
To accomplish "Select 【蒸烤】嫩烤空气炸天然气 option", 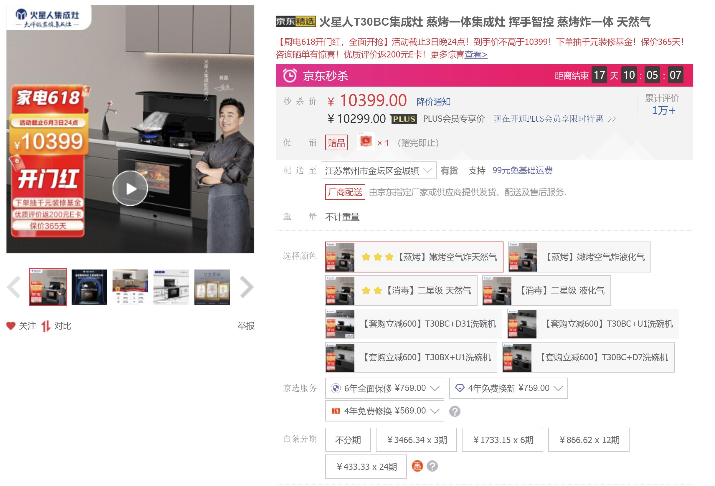I will (414, 257).
